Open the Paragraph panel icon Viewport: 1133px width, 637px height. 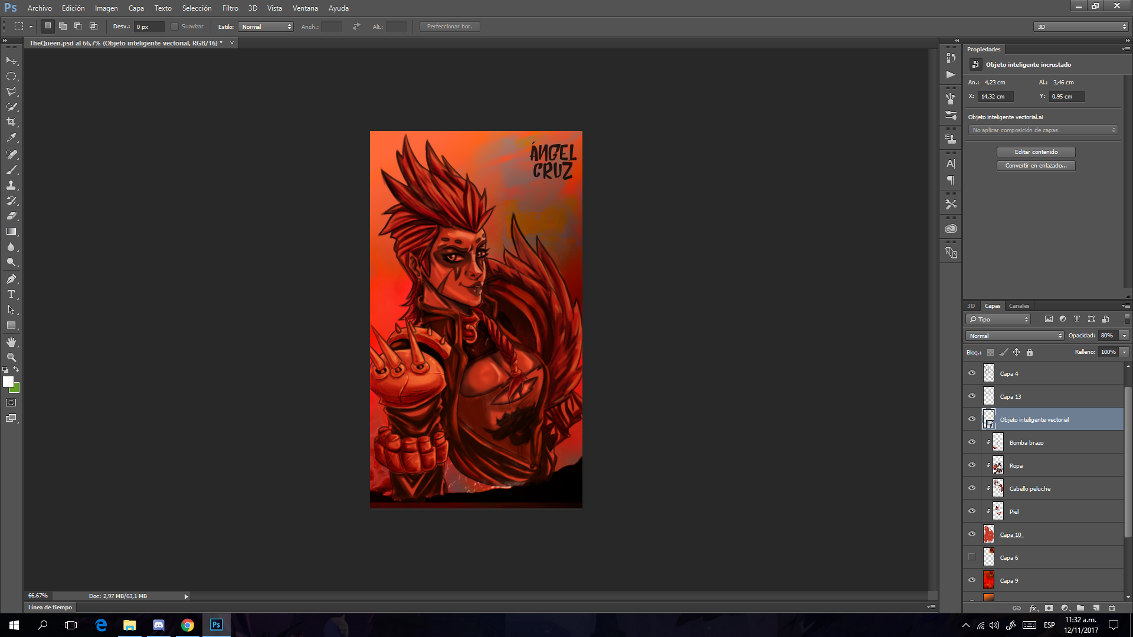[951, 180]
